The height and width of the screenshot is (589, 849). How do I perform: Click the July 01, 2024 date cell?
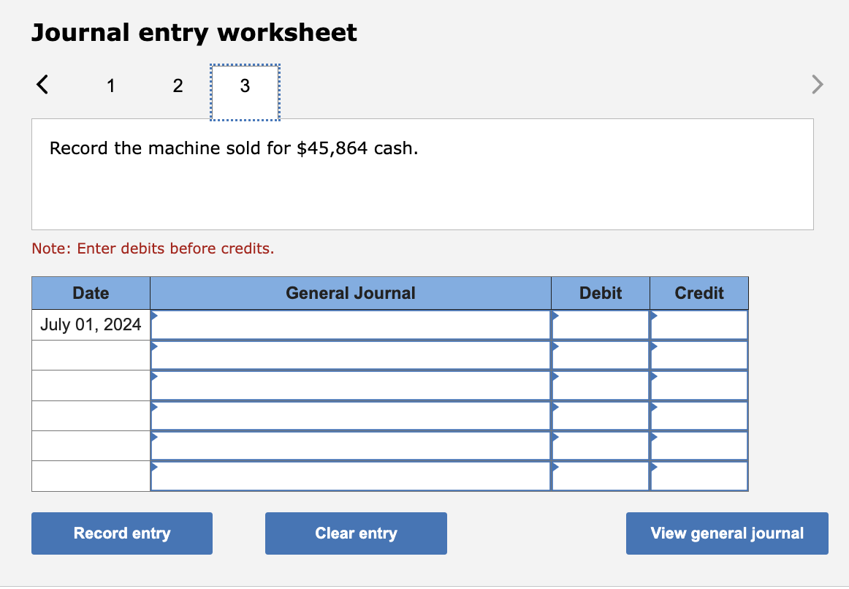(91, 324)
